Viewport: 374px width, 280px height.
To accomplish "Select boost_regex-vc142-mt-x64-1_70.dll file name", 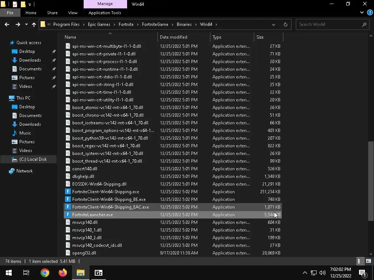I will click(106, 146).
